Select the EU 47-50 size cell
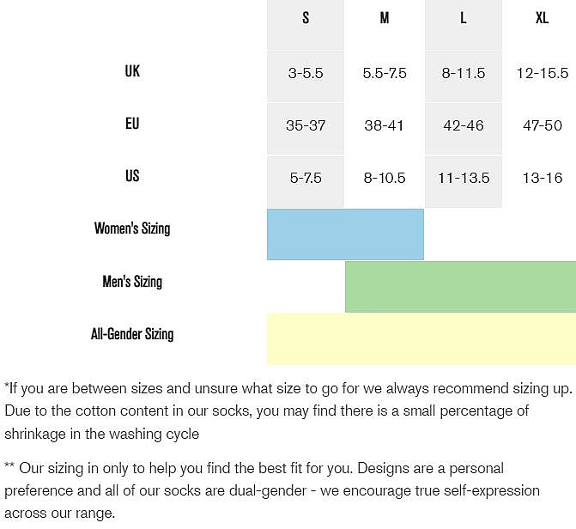This screenshot has height=529, width=576. coord(542,126)
